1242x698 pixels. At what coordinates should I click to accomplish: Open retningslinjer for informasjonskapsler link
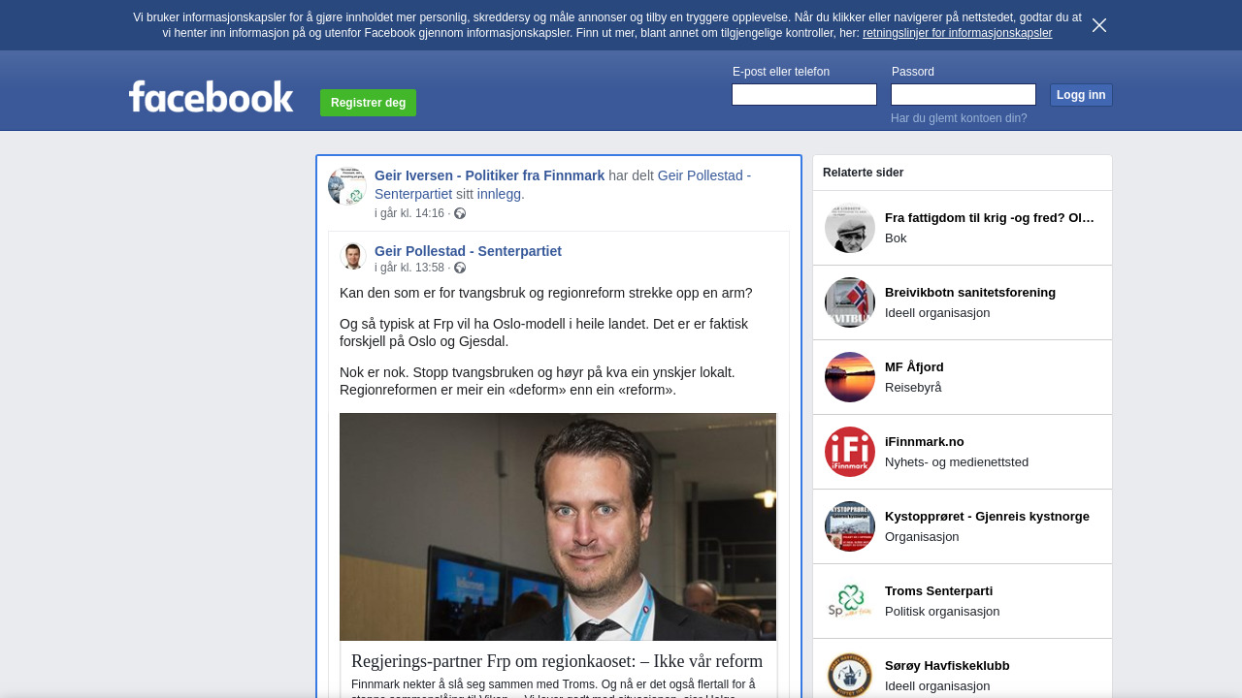(x=957, y=33)
